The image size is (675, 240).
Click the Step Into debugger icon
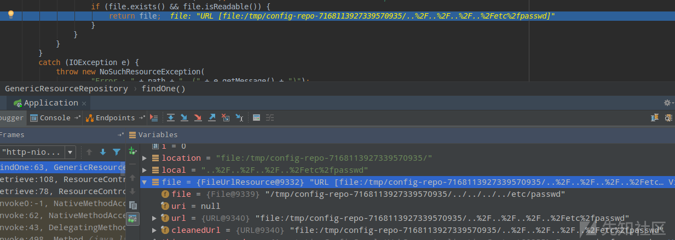pyautogui.click(x=184, y=118)
